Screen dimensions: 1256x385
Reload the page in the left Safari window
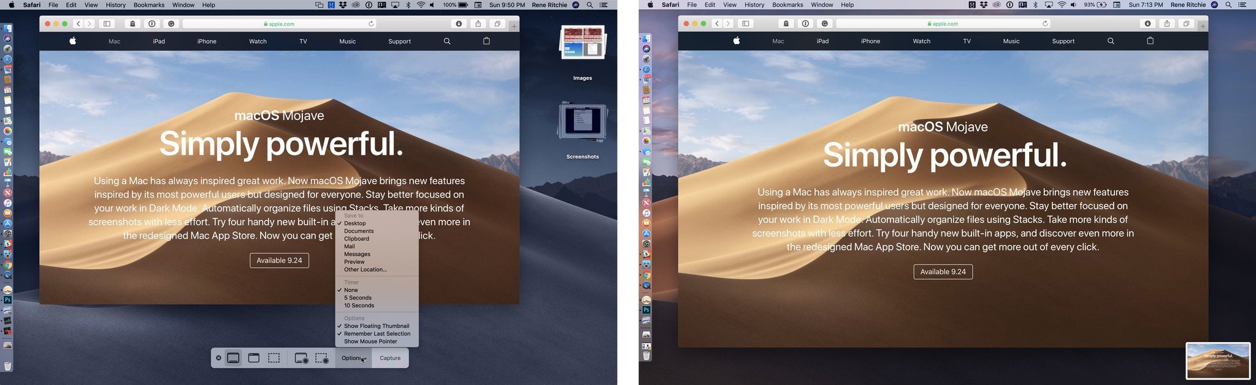pyautogui.click(x=371, y=24)
